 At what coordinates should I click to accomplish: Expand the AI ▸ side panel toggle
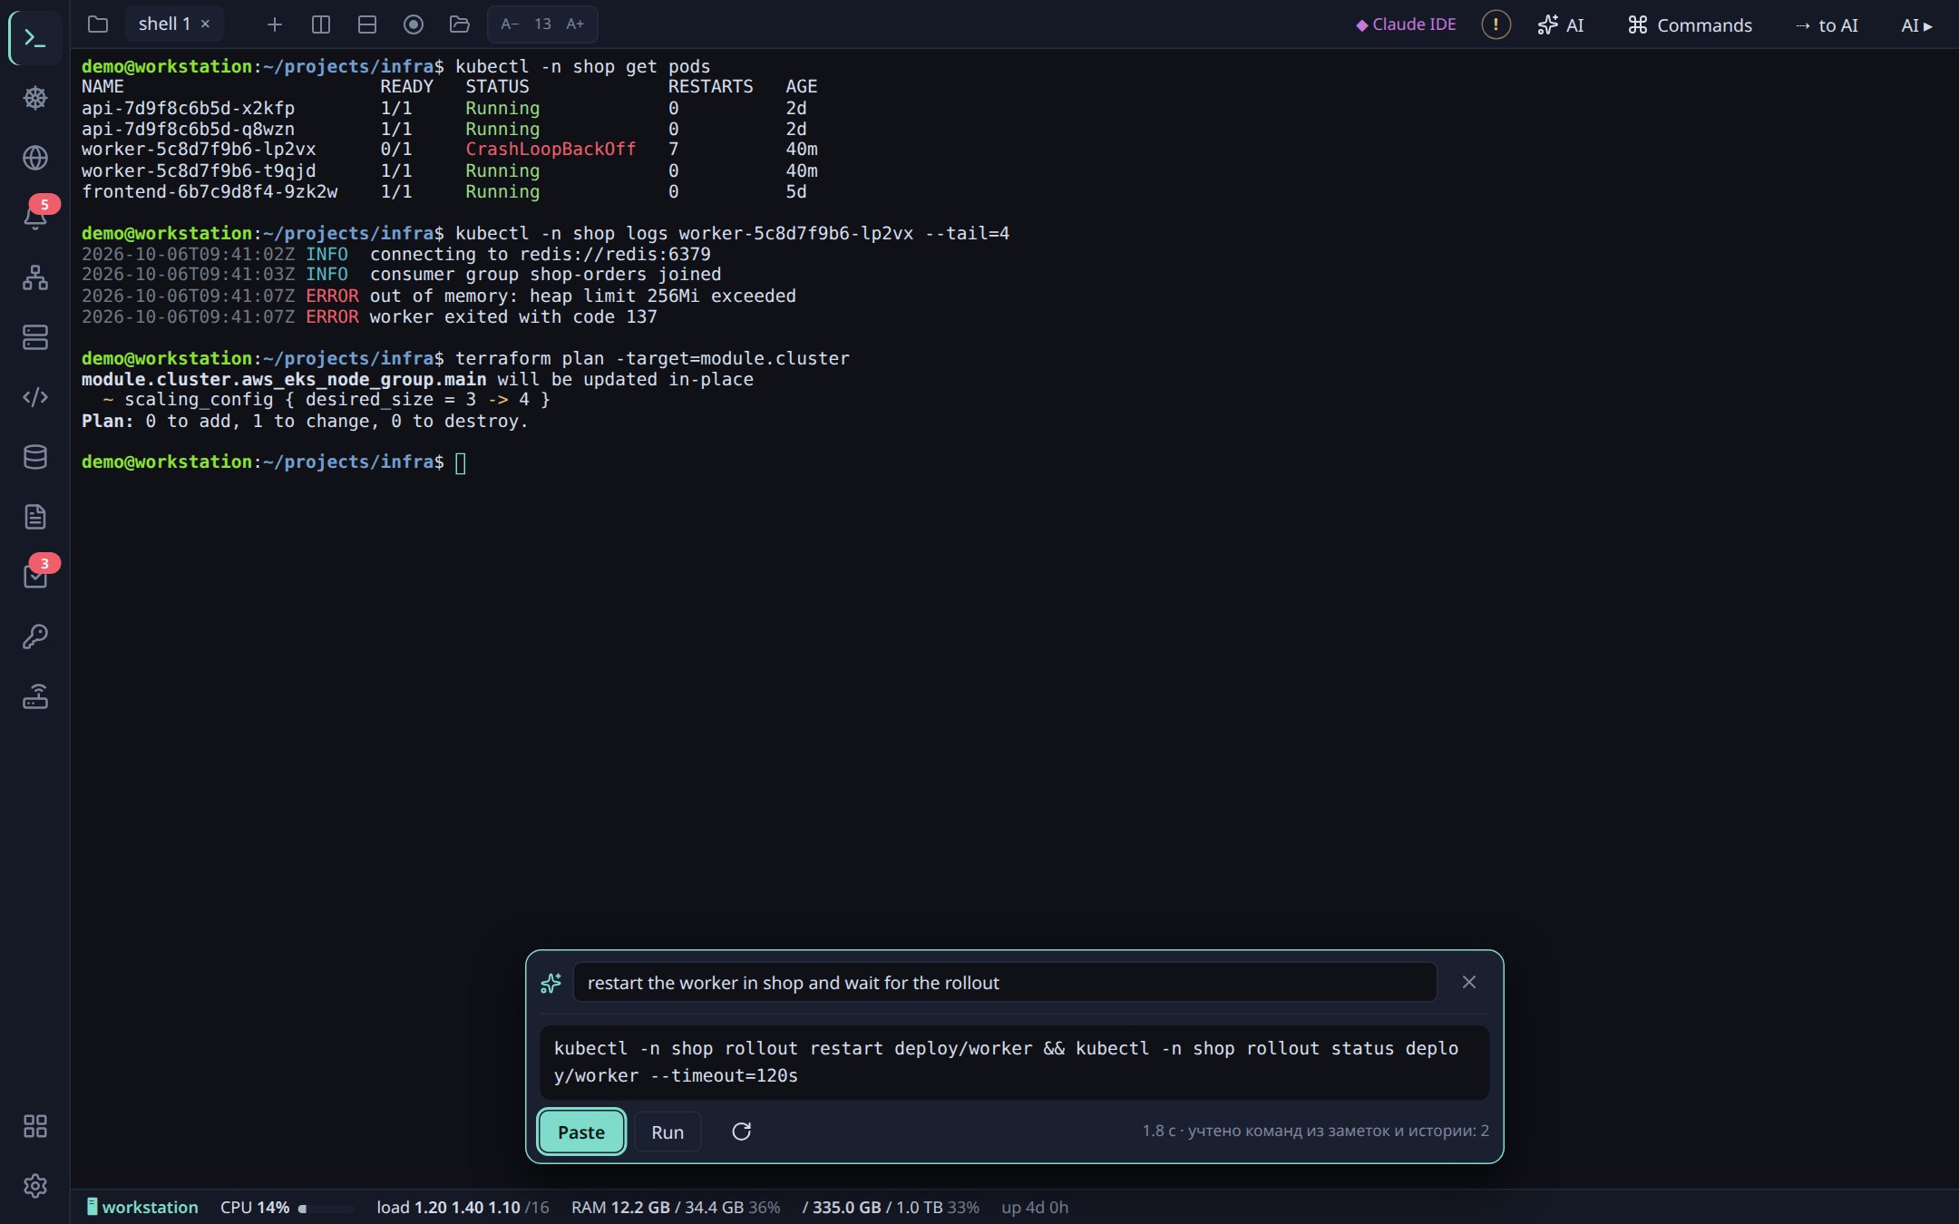[1916, 24]
